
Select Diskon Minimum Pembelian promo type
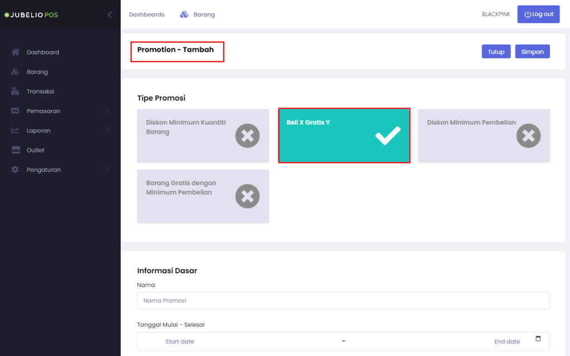[484, 136]
